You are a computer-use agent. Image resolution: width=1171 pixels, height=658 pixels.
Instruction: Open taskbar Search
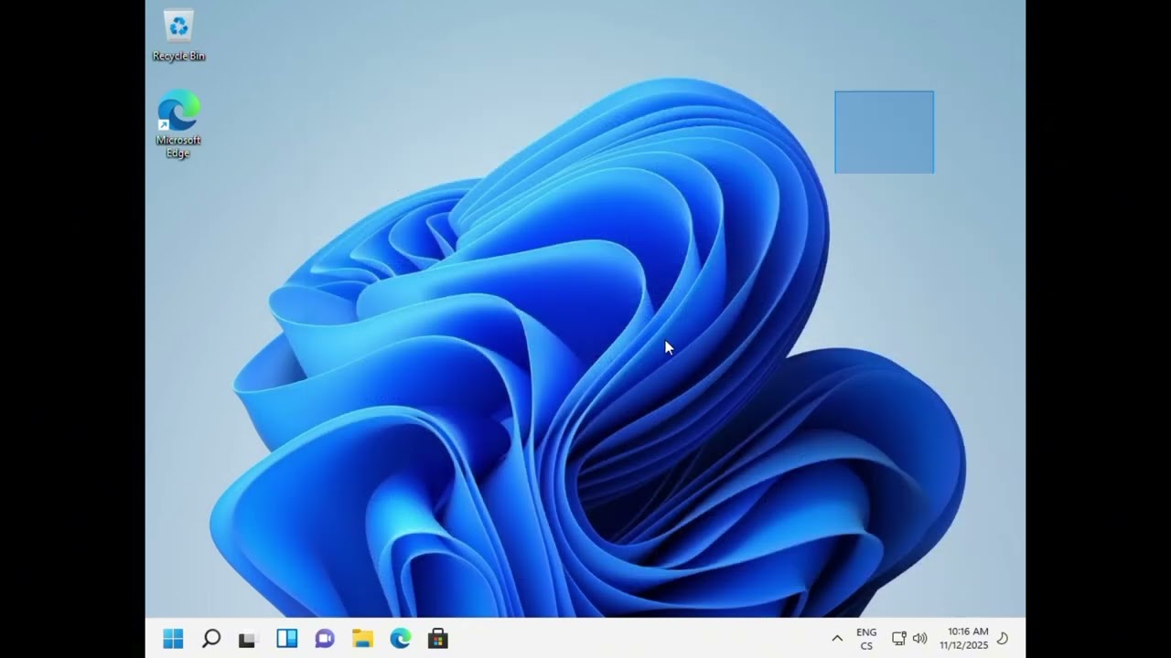tap(211, 639)
